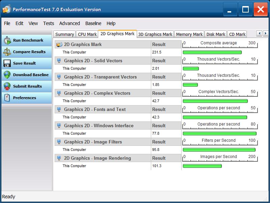The height and width of the screenshot is (203, 270).
Task: Select the Graphics 2D - Complex Vectors heading
Action: click(x=97, y=93)
